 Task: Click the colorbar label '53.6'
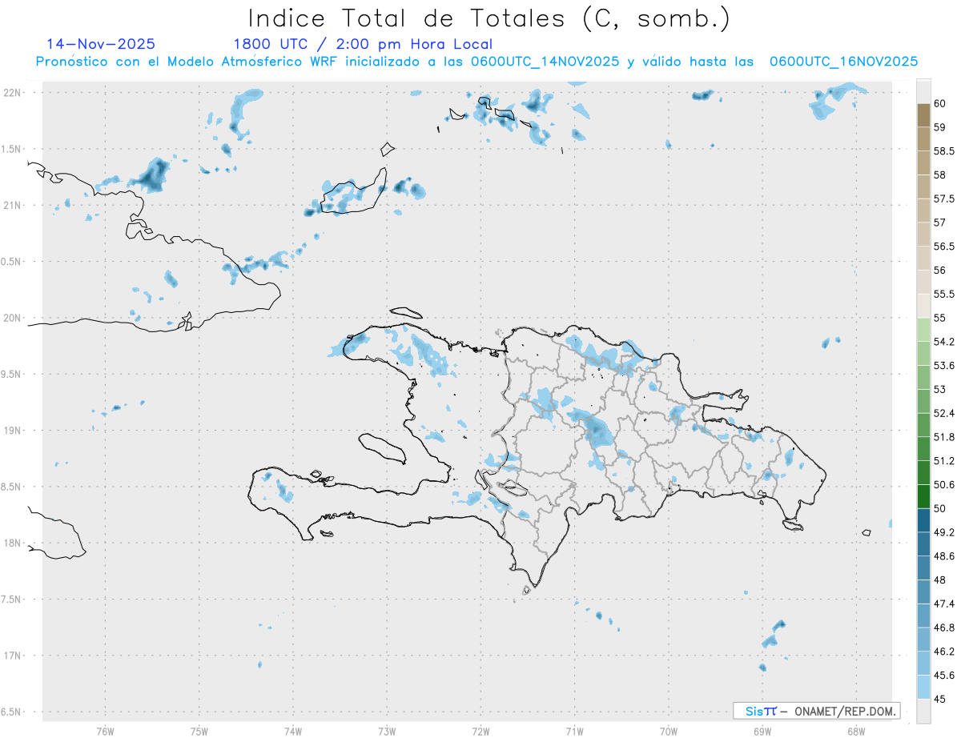click(x=944, y=365)
